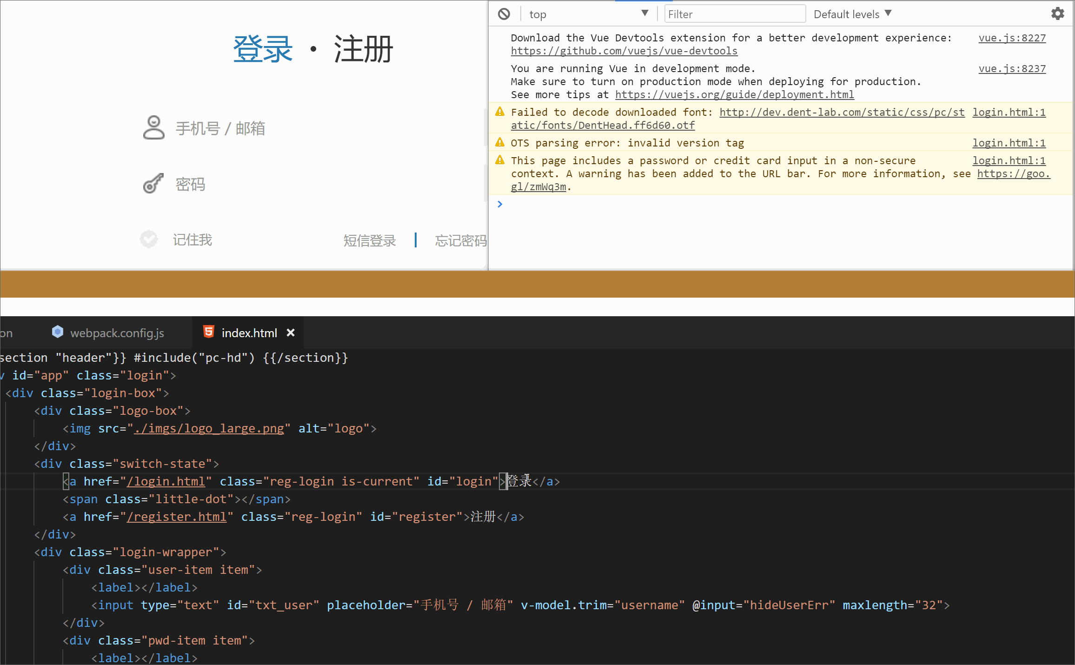Click the clear console icon
The image size is (1075, 665).
(x=504, y=14)
